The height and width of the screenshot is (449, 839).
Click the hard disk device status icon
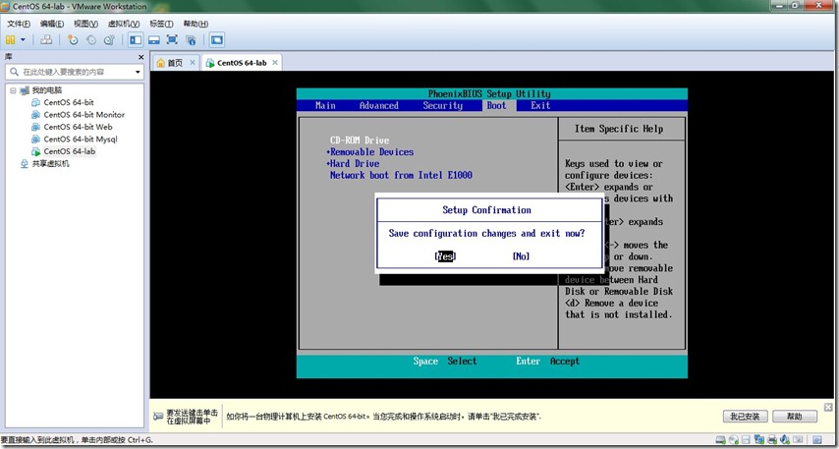[721, 439]
